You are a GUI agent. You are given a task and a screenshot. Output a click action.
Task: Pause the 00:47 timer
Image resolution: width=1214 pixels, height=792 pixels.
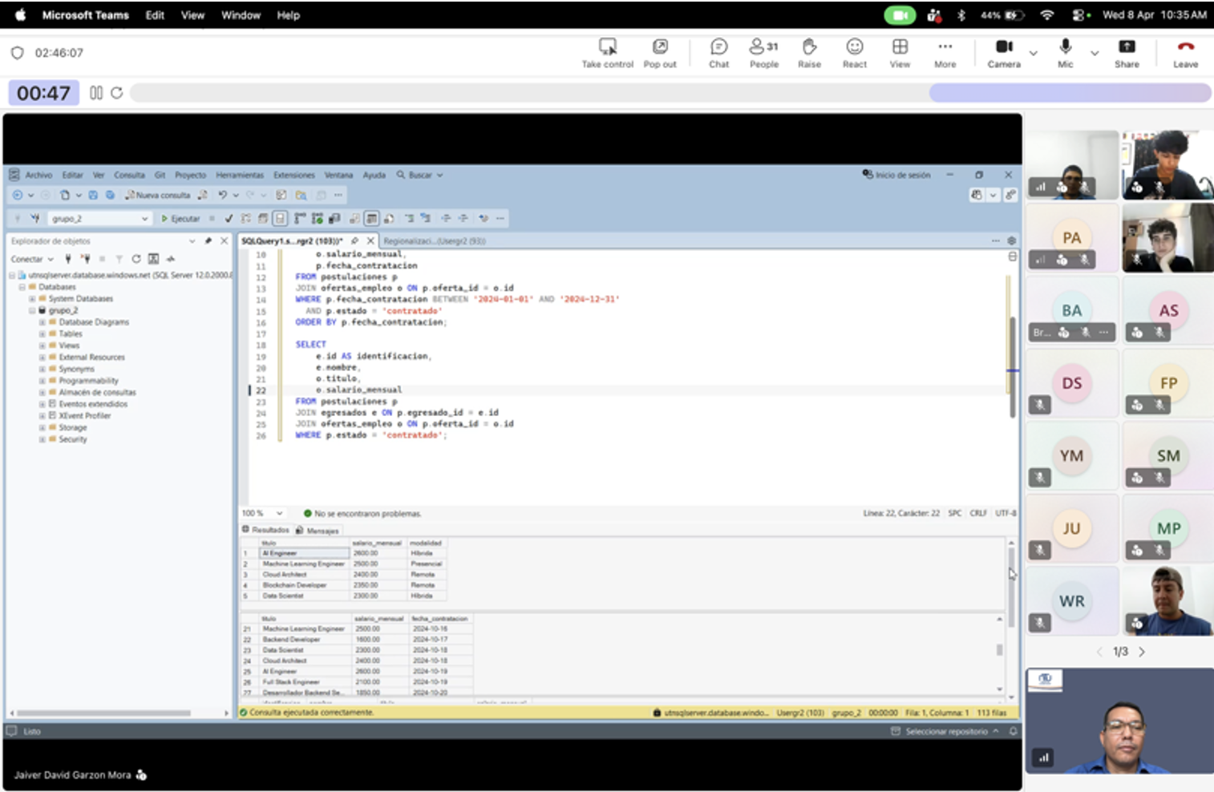[x=96, y=93]
